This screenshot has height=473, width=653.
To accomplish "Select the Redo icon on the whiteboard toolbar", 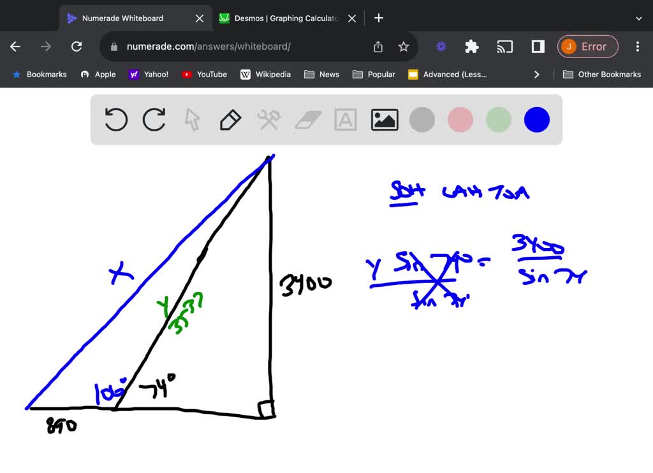I will click(154, 119).
